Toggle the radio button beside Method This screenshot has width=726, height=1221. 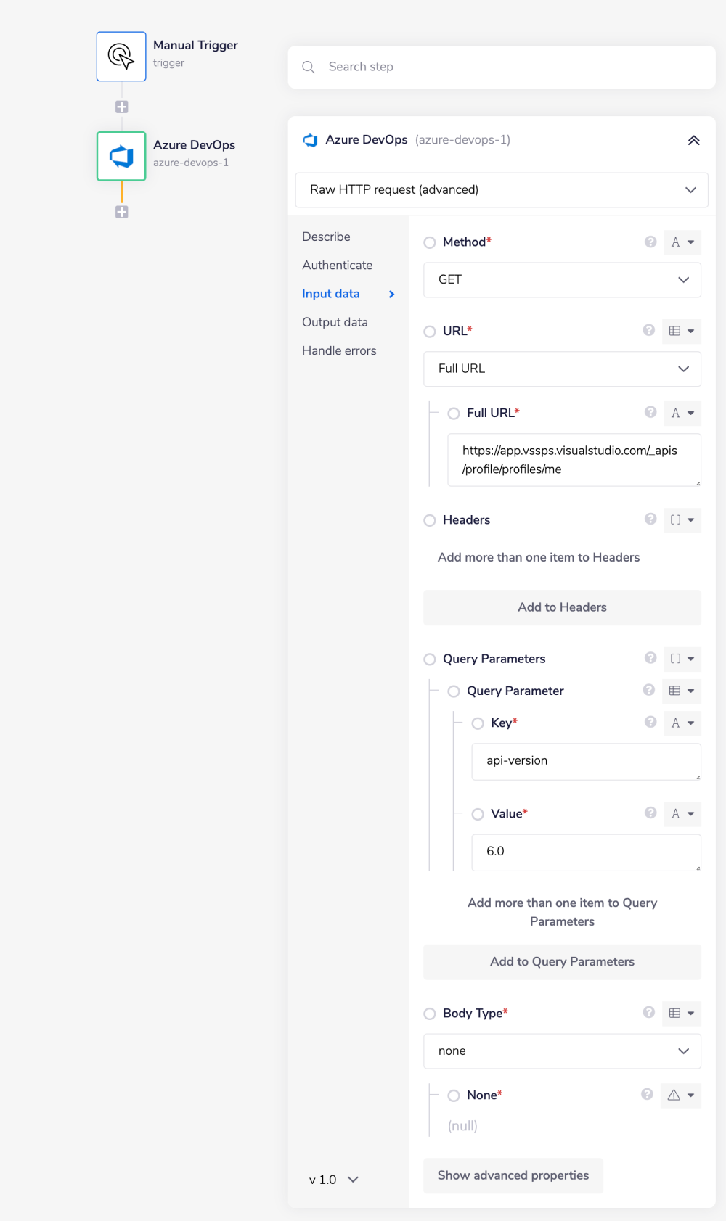[430, 242]
